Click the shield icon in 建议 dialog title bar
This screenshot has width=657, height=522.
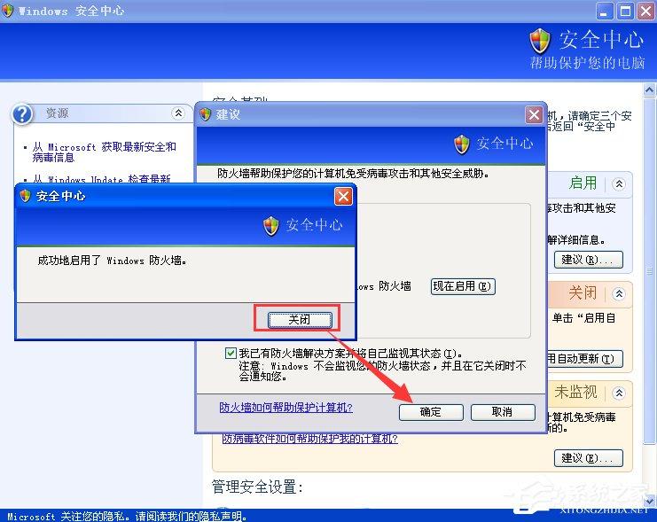206,114
